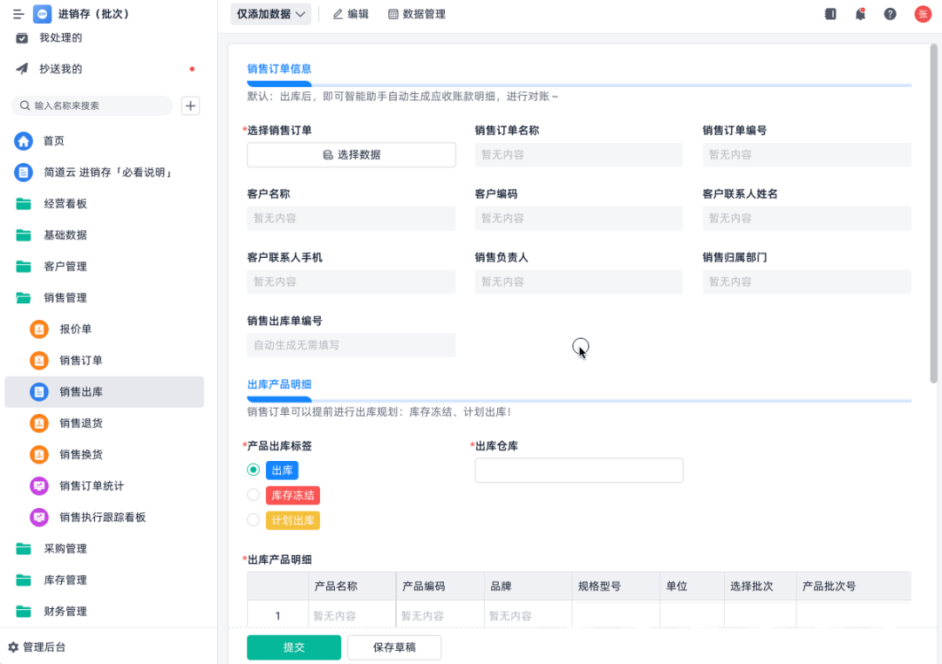
Task: Open the 仅添加数据 dropdown
Action: pyautogui.click(x=271, y=14)
